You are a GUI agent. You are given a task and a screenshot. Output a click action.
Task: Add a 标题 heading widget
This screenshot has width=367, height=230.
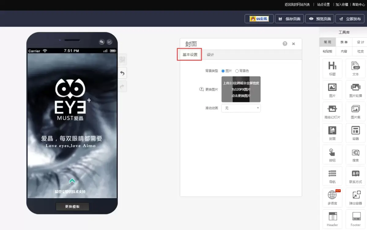click(x=332, y=68)
